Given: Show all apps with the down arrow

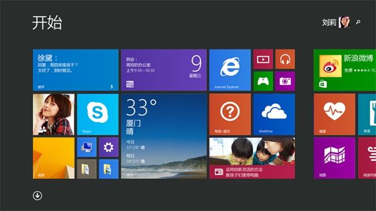Looking at the screenshot, I should point(38,195).
